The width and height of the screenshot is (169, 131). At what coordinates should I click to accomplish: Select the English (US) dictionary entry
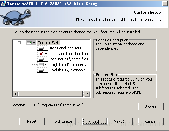(68, 70)
